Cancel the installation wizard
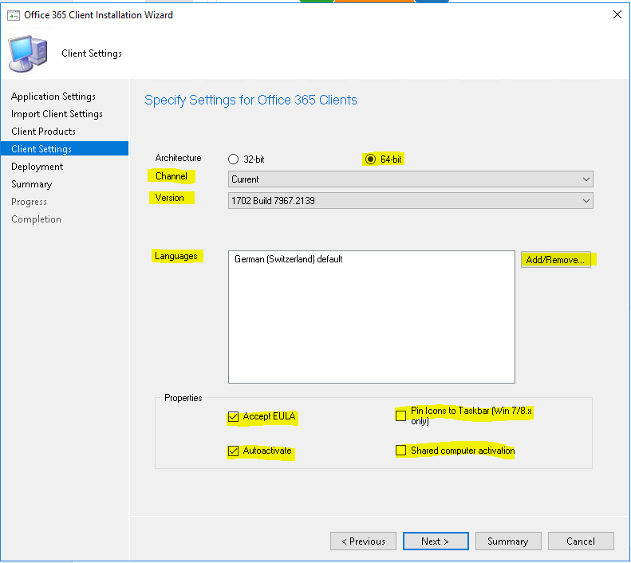Image resolution: width=631 pixels, height=563 pixels. pos(581,541)
